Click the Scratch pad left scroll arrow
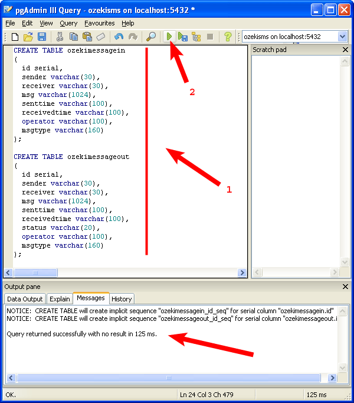Viewport: 354px width, 403px height. [257, 272]
